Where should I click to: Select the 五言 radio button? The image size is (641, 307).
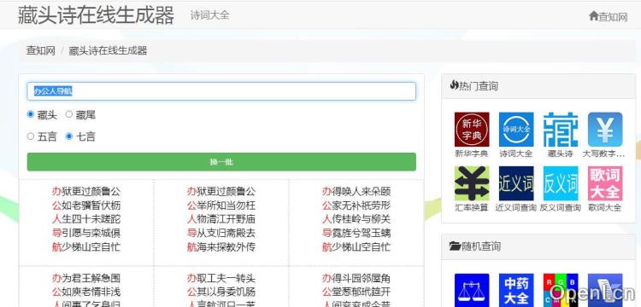(x=31, y=136)
